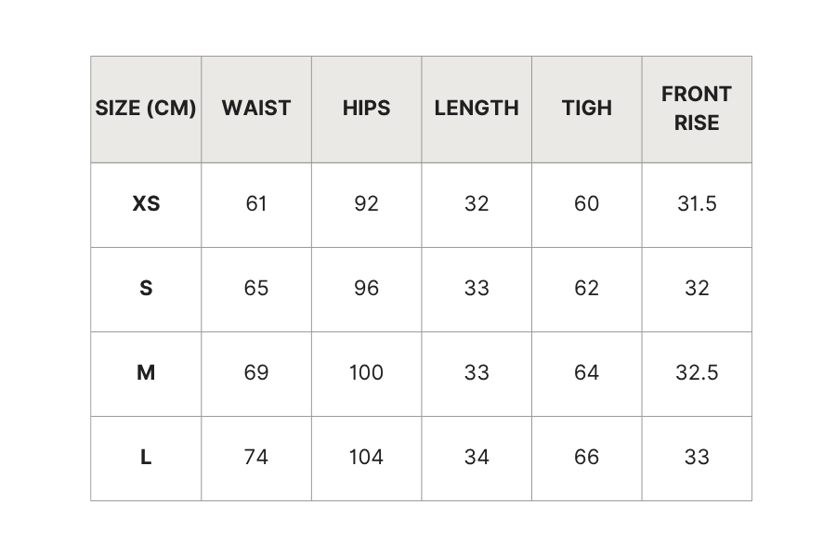Click the FRONT RISE header cell

point(697,109)
